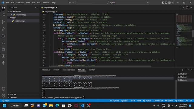Viewport: 194px width, 109px height.
Task: Open the Terminal menu
Action: point(46,3)
